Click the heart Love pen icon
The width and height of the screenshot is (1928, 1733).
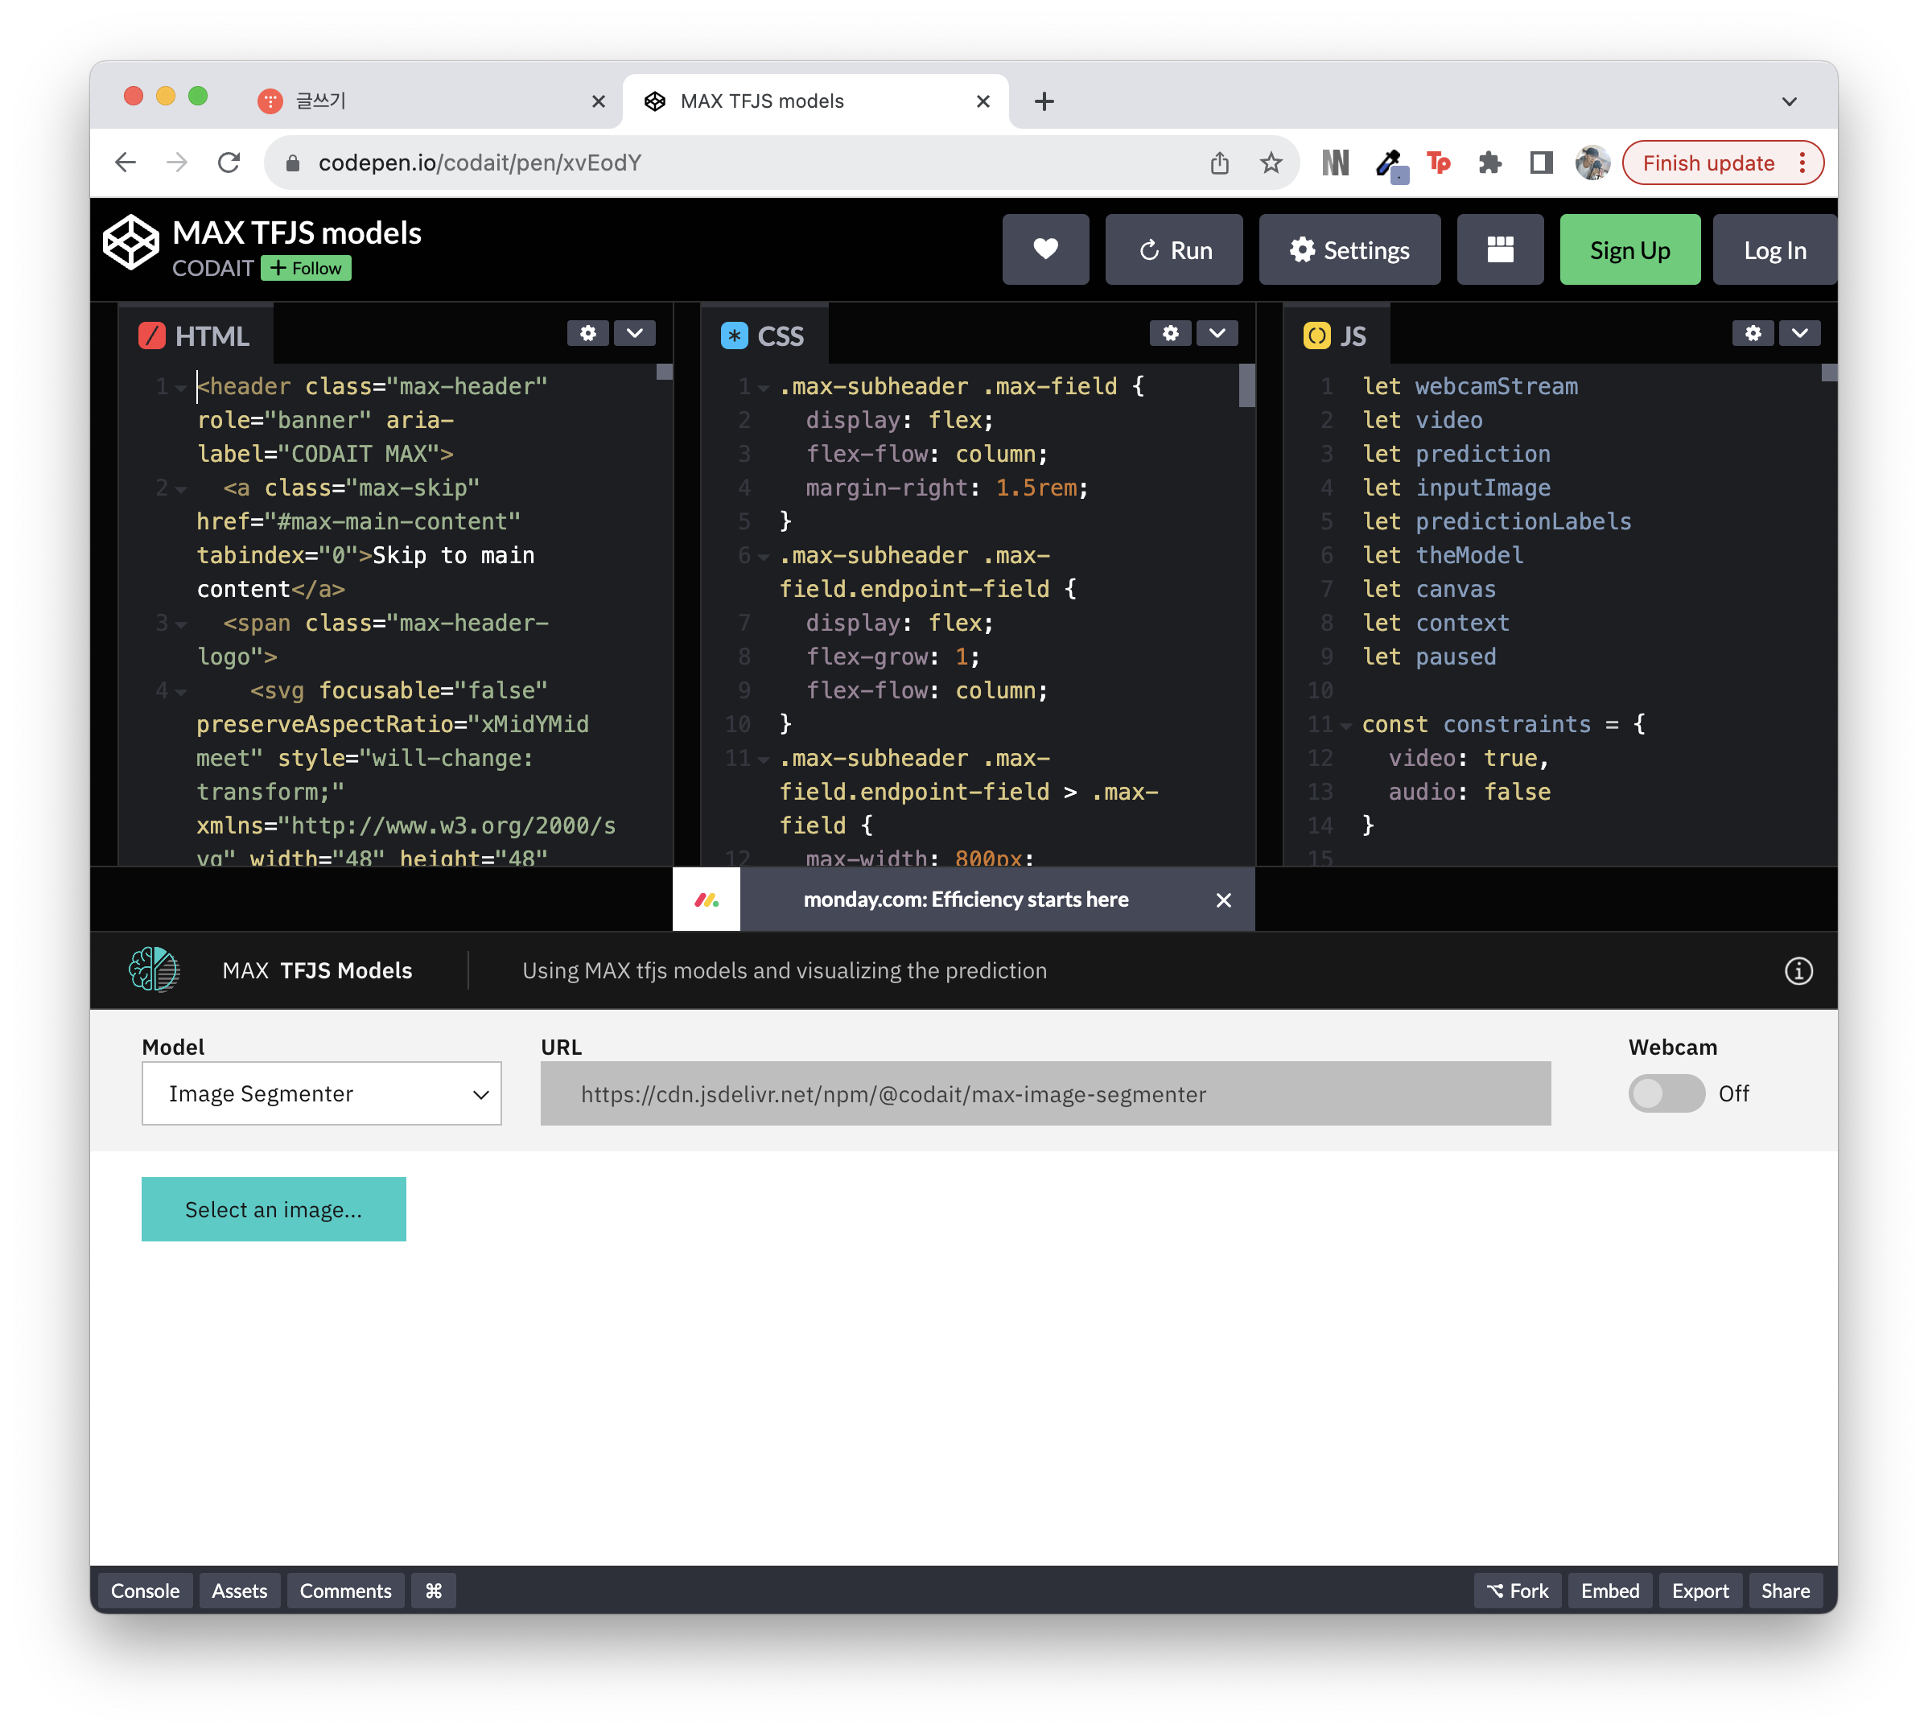click(1045, 249)
